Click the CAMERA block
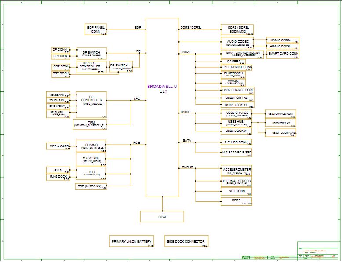The image size is (342, 262). (x=233, y=61)
